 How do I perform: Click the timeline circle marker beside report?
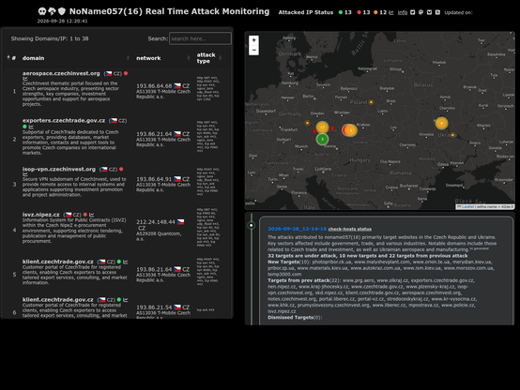point(252,225)
